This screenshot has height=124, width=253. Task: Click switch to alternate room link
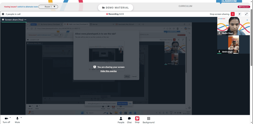[28, 7]
